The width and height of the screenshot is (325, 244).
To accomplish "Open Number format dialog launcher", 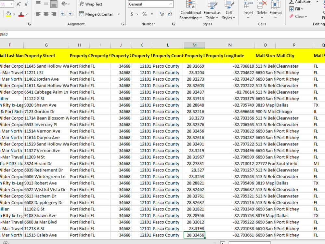I will pyautogui.click(x=174, y=24).
